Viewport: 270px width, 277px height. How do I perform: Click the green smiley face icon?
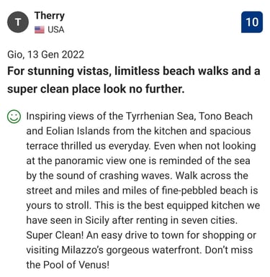click(14, 117)
